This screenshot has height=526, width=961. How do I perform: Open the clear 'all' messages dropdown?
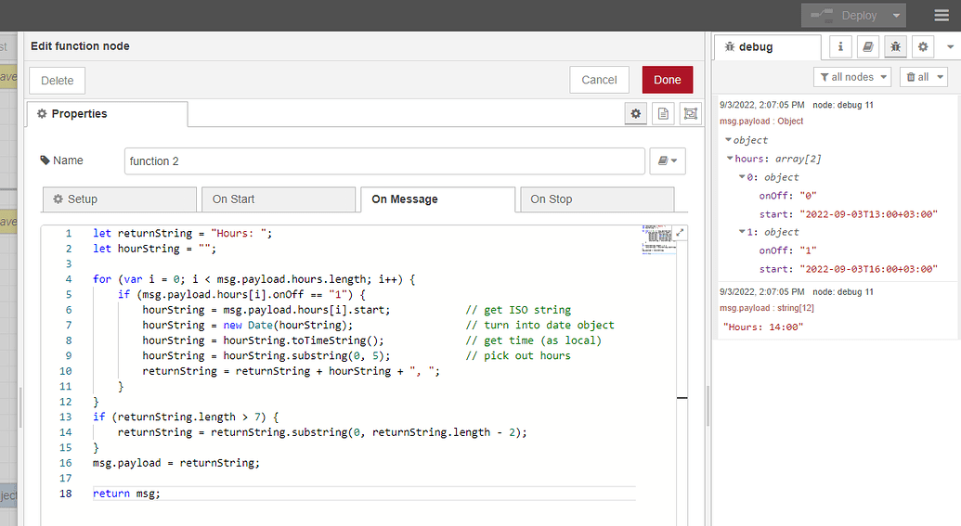pos(923,77)
